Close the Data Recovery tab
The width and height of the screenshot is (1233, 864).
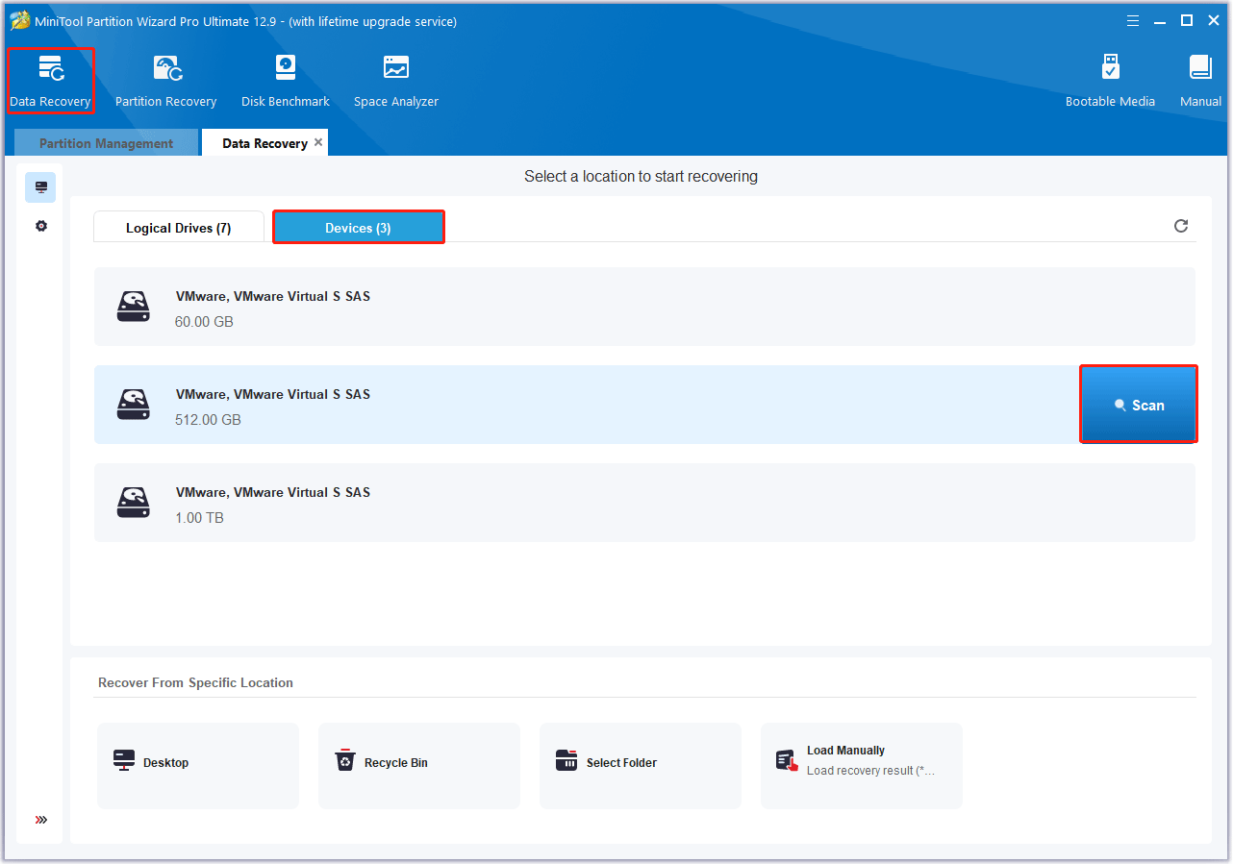[318, 142]
